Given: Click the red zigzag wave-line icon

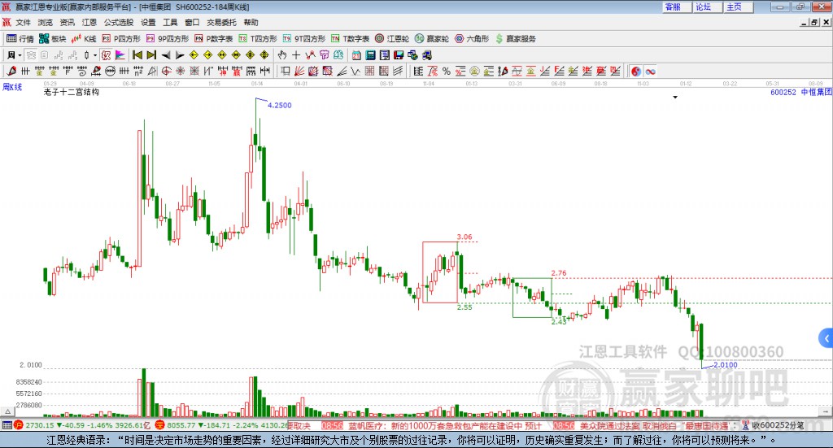Looking at the screenshot, I should tap(310, 55).
